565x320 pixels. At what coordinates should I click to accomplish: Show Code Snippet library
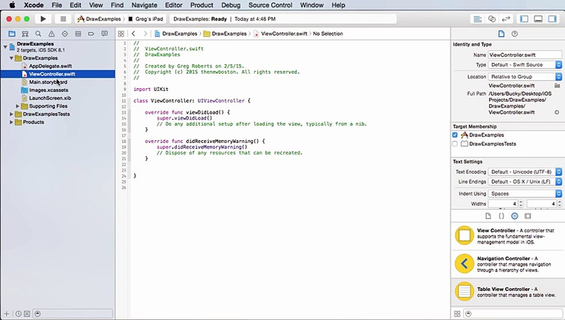501,216
